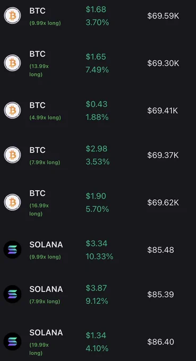Select SOLANA position priced at $85.48
The image size is (196, 361).
(98, 250)
